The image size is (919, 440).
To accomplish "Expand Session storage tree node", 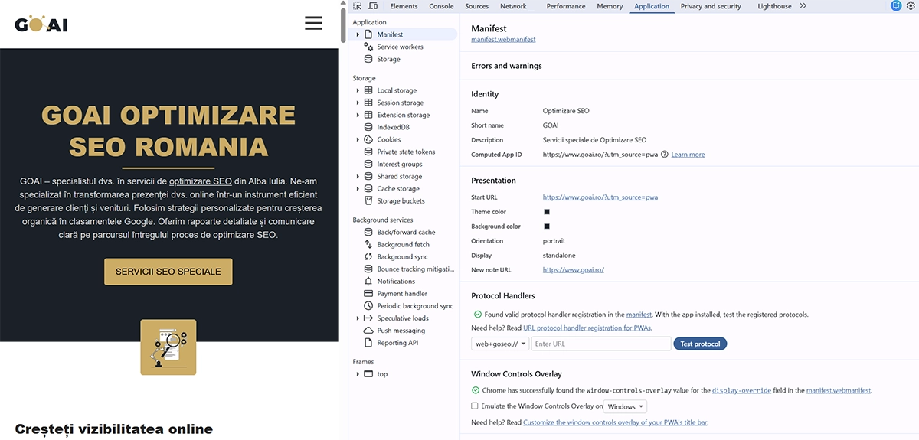I will [x=358, y=103].
